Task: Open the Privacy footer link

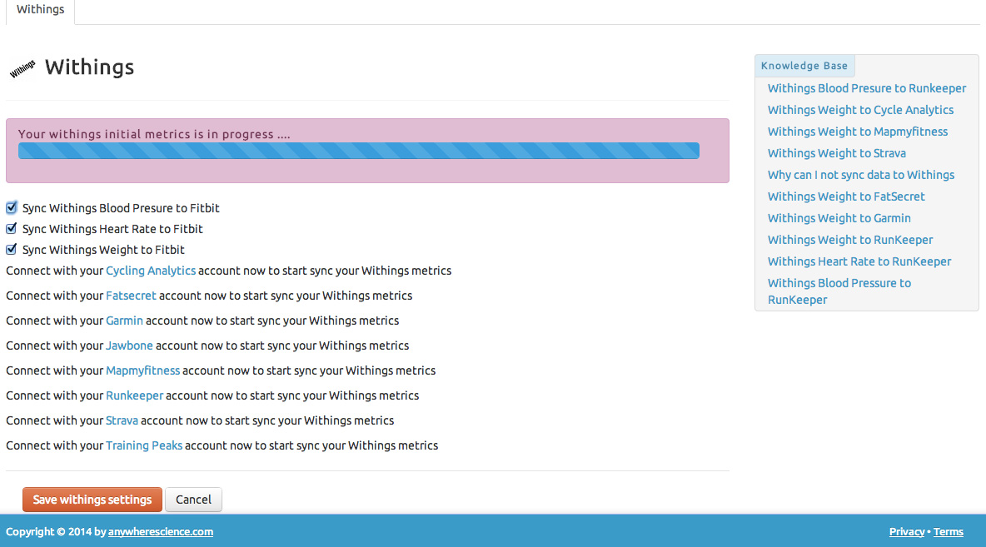Action: pyautogui.click(x=906, y=532)
